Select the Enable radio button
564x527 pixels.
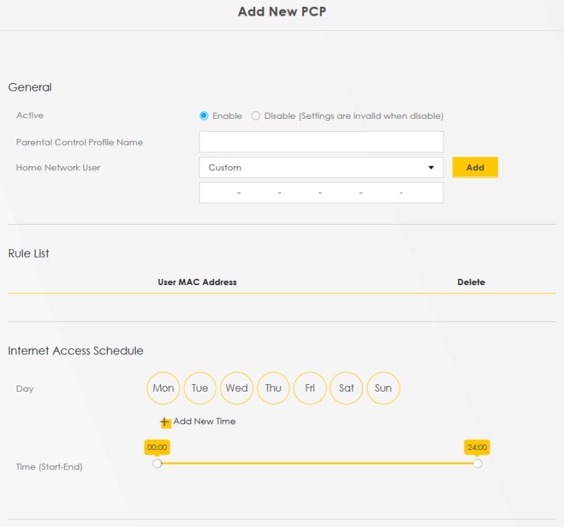point(204,116)
